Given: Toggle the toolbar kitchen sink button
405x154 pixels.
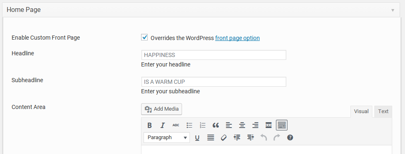Looking at the screenshot, I should tap(282, 126).
